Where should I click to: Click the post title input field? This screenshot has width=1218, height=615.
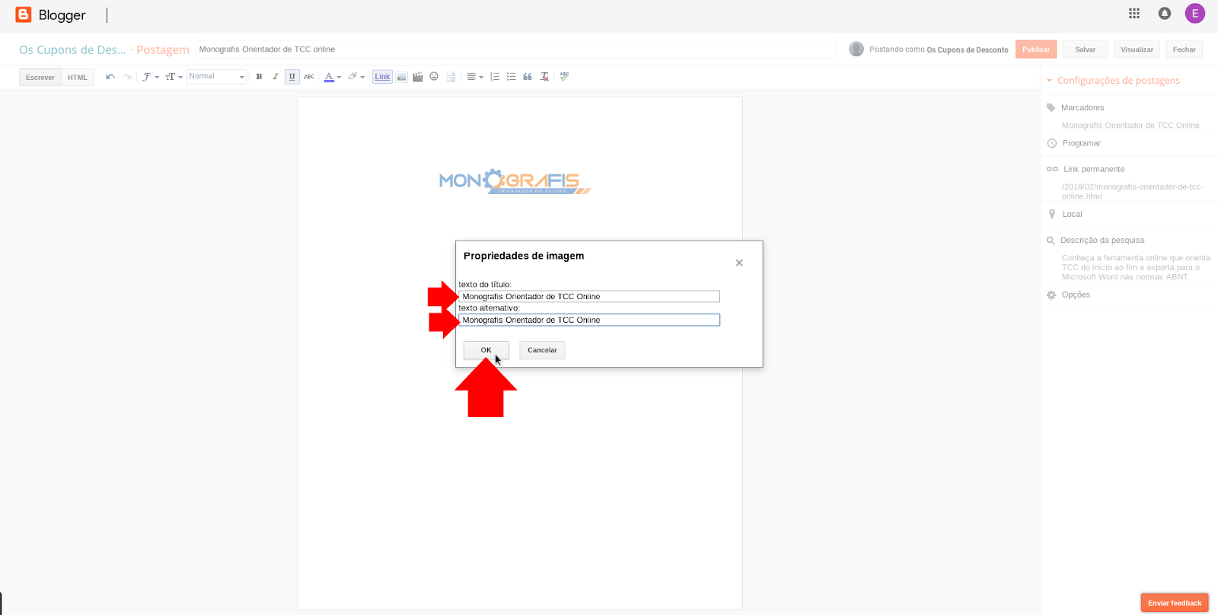(x=516, y=49)
